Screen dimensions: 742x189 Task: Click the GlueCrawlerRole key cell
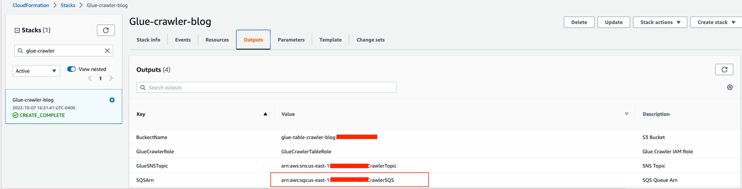[x=155, y=152]
